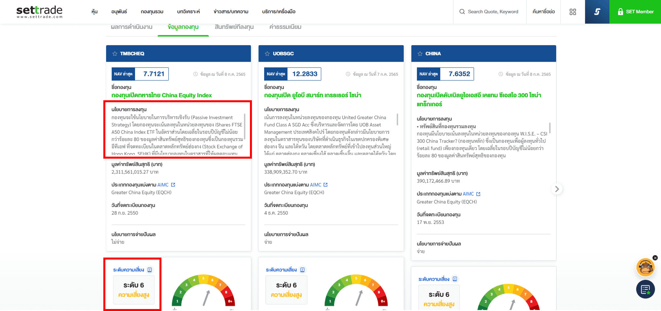Image resolution: width=661 pixels, height=311 pixels.
Task: Close the mascot assistant popup
Action: 655,258
